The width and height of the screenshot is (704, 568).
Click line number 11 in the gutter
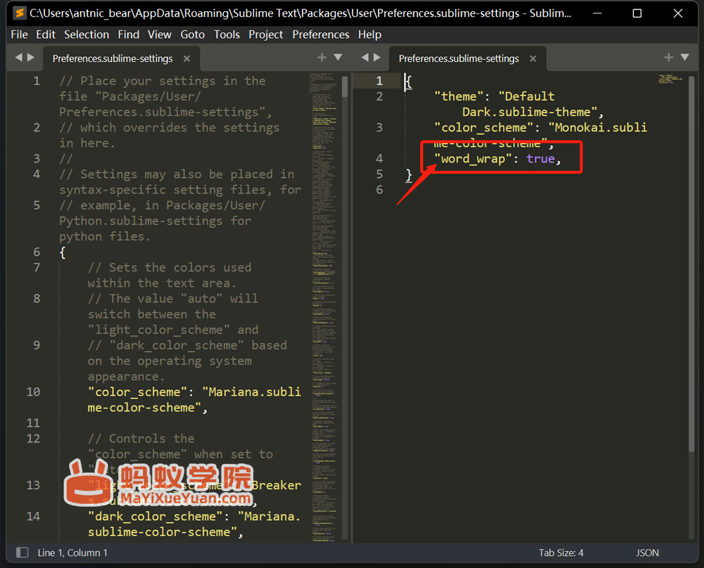coord(33,423)
